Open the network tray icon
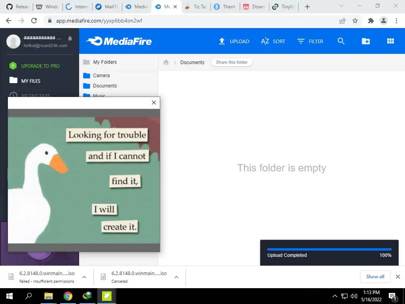This screenshot has width=405, height=304. pyautogui.click(x=344, y=296)
